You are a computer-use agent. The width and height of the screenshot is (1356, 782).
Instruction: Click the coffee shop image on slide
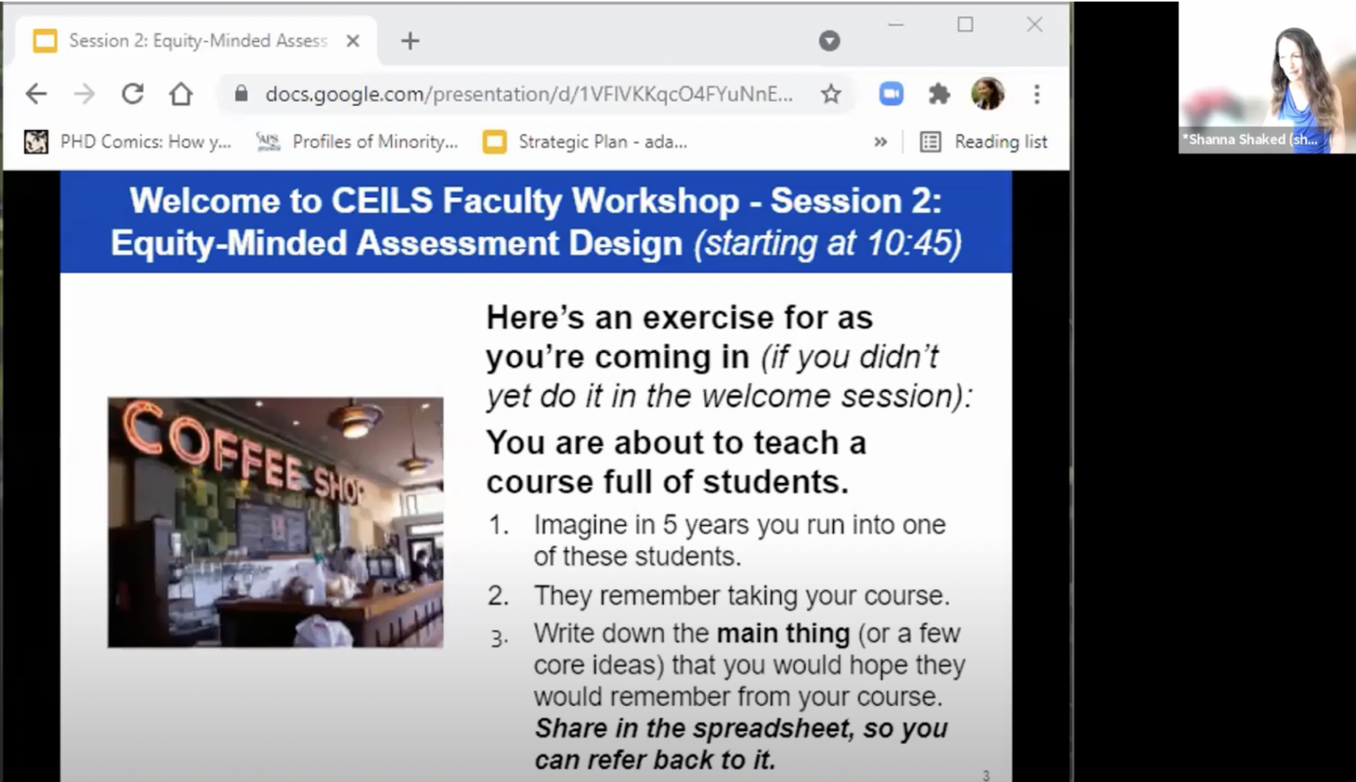(x=275, y=522)
